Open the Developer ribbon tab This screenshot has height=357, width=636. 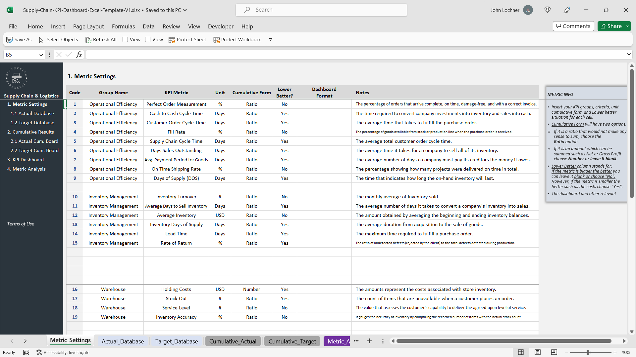221,26
